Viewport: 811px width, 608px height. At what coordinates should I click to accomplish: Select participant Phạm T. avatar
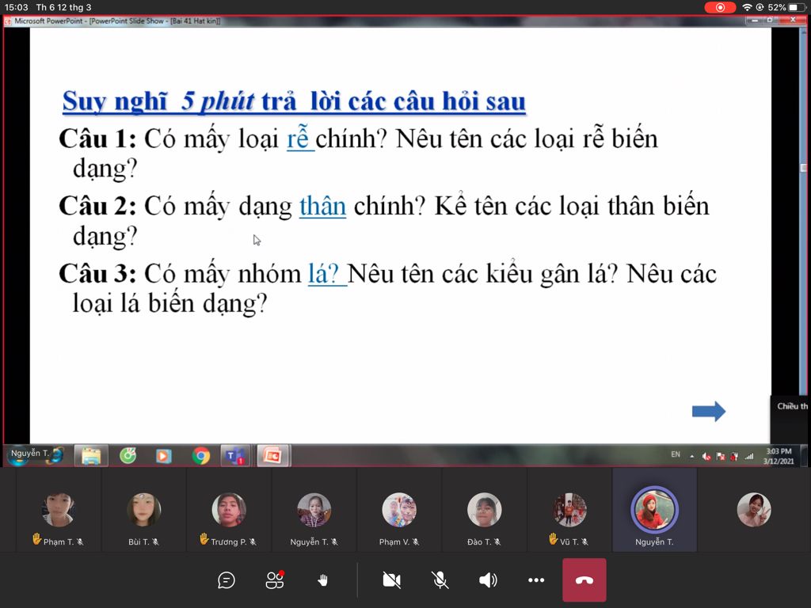(59, 510)
